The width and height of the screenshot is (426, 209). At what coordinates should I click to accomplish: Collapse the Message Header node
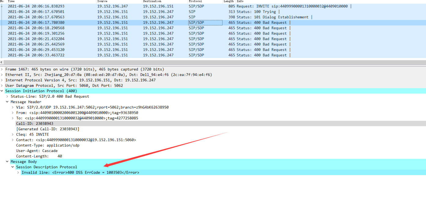click(7, 102)
